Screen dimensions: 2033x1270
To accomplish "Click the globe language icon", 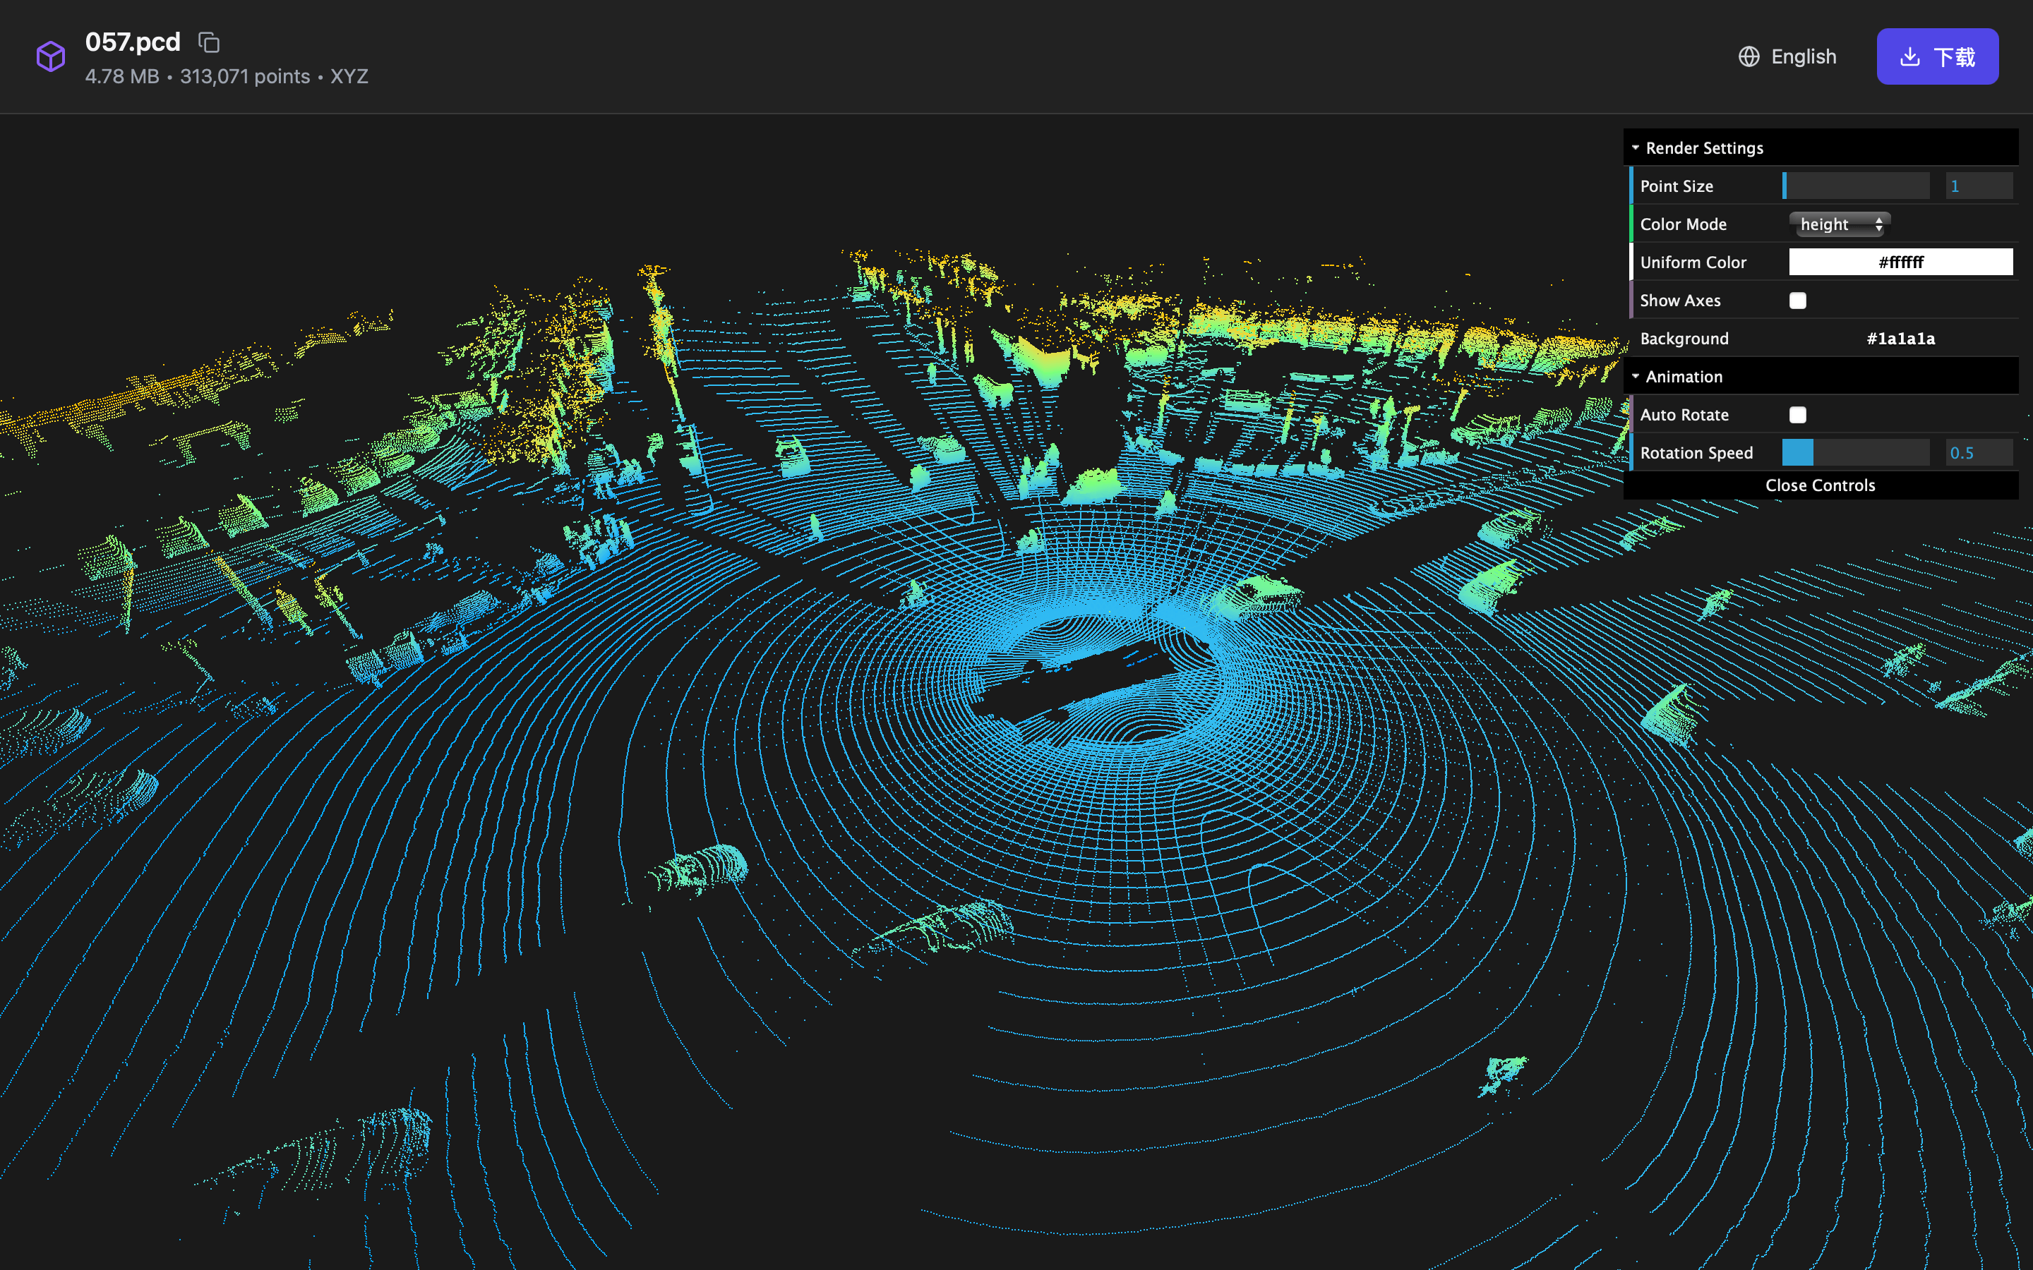I will pos(1750,56).
